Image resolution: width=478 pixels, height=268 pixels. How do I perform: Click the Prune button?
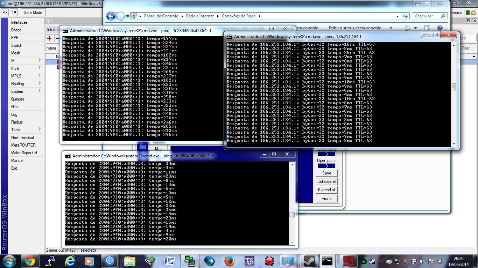tap(326, 199)
